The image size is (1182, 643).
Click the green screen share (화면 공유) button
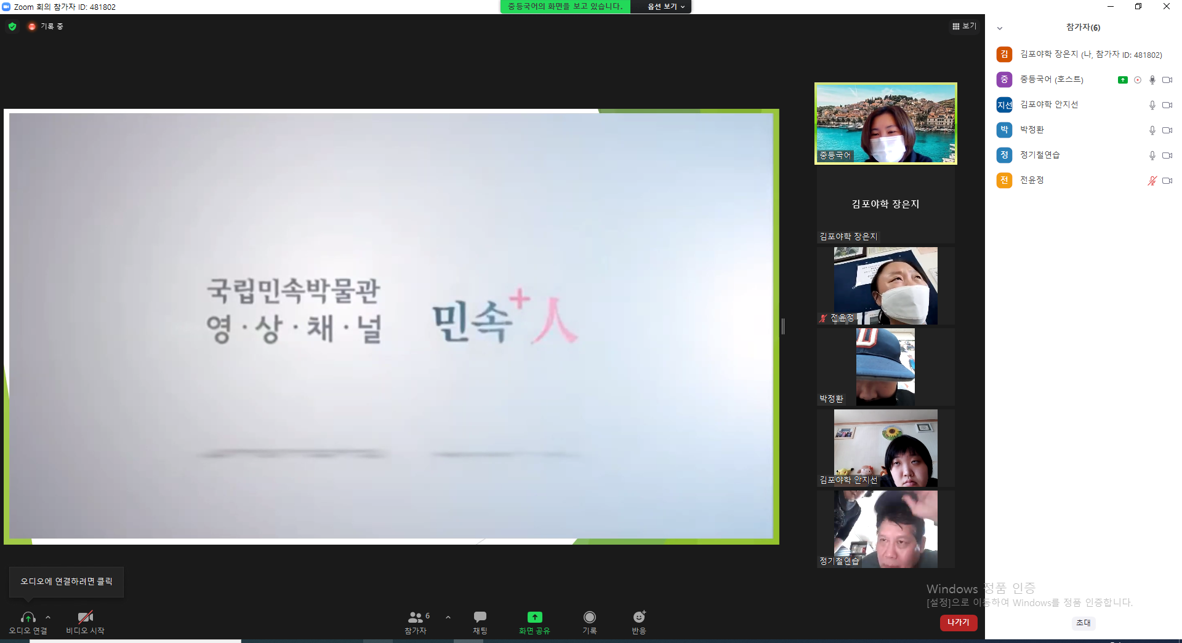pyautogui.click(x=534, y=622)
